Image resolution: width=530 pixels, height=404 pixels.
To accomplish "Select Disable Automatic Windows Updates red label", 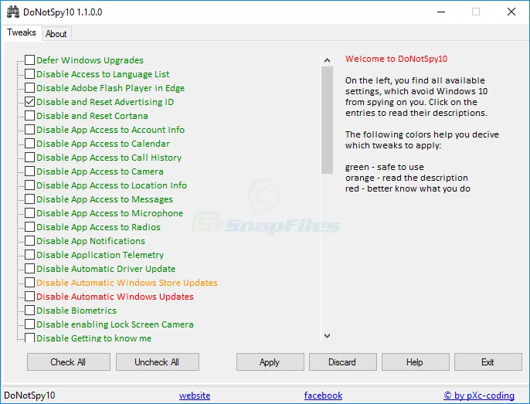I will coord(115,297).
